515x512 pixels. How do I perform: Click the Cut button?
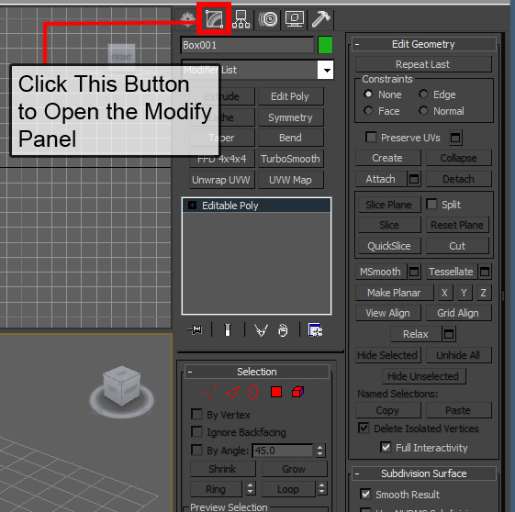point(457,246)
